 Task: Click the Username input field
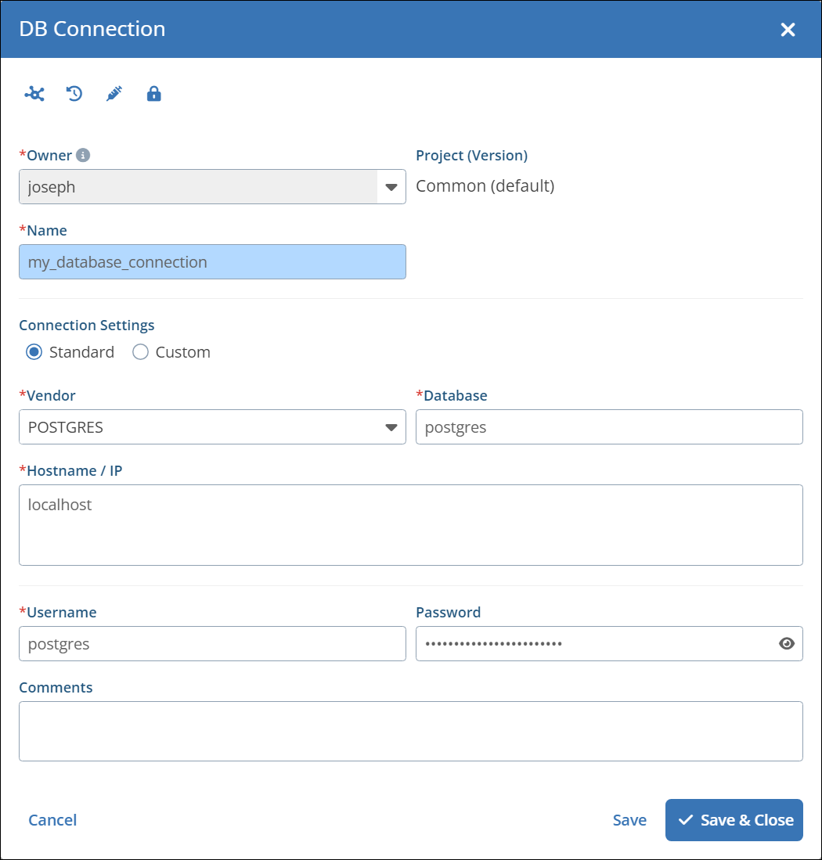[x=212, y=644]
